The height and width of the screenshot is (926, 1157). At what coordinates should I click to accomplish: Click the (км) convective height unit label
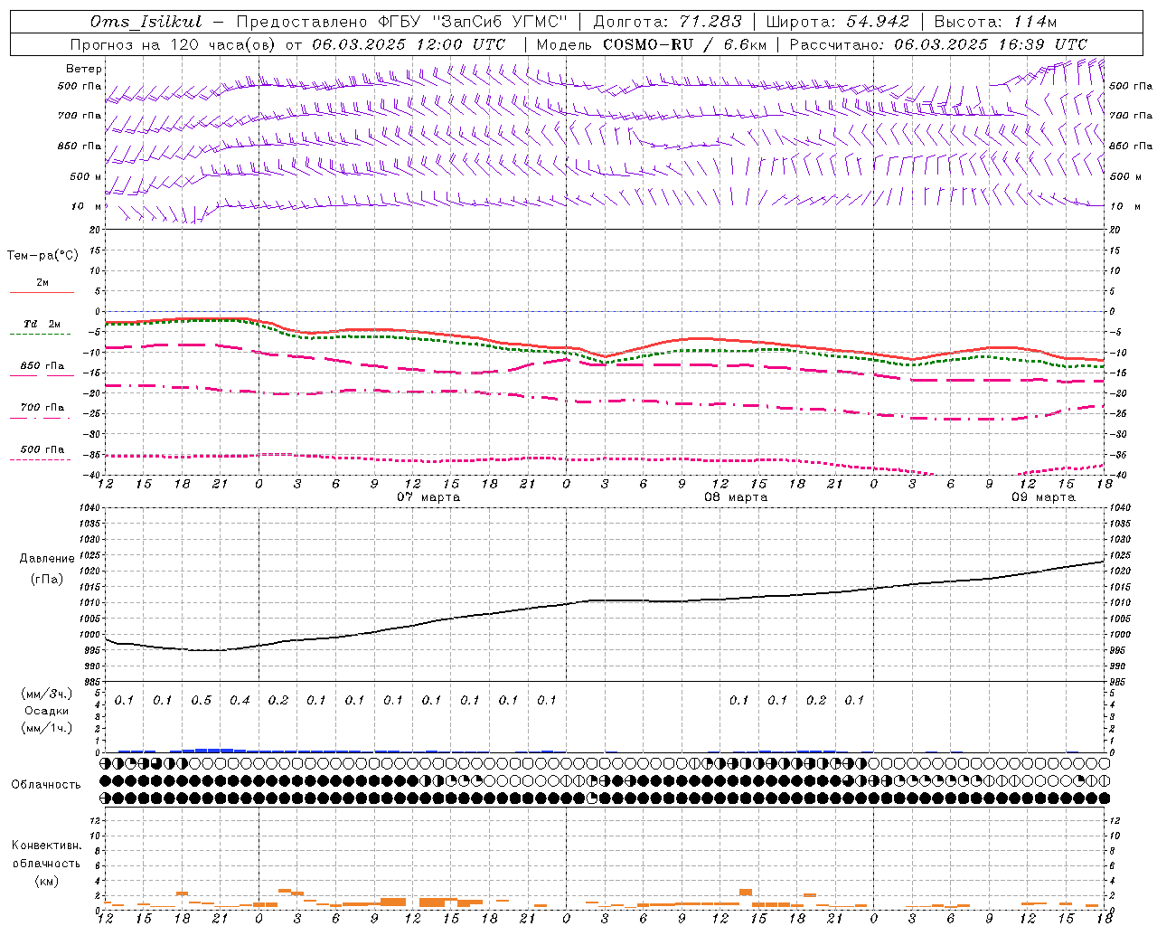point(46,881)
